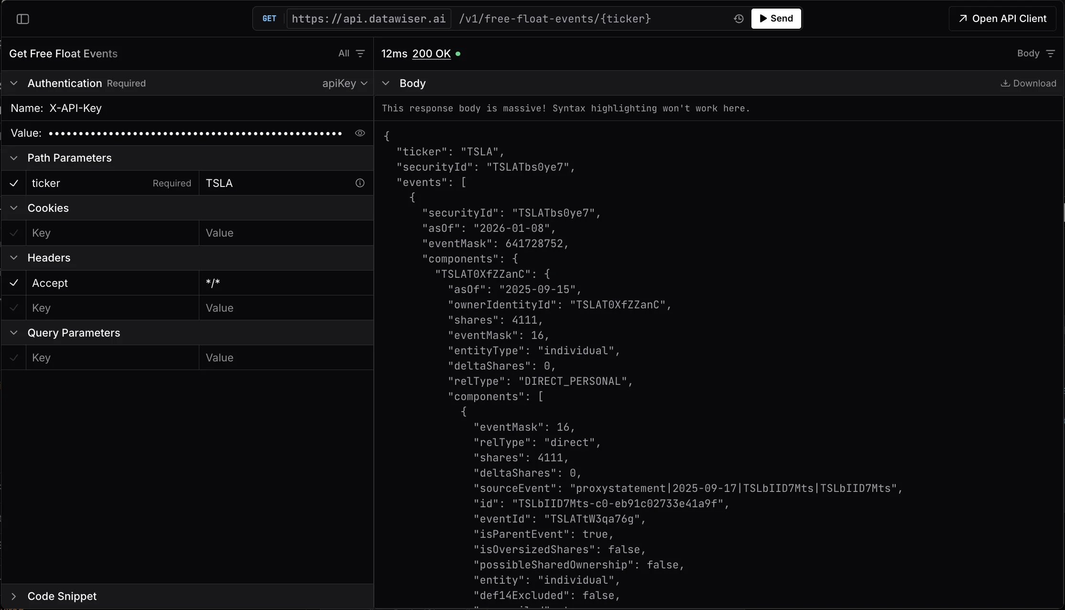Toggle the Query Parameters row checkbox
The height and width of the screenshot is (610, 1065).
pyautogui.click(x=14, y=358)
